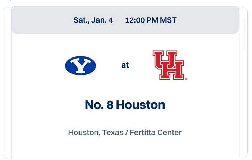The height and width of the screenshot is (160, 252).
Task: Click the white Y inside BYU logo
Action: pos(81,65)
